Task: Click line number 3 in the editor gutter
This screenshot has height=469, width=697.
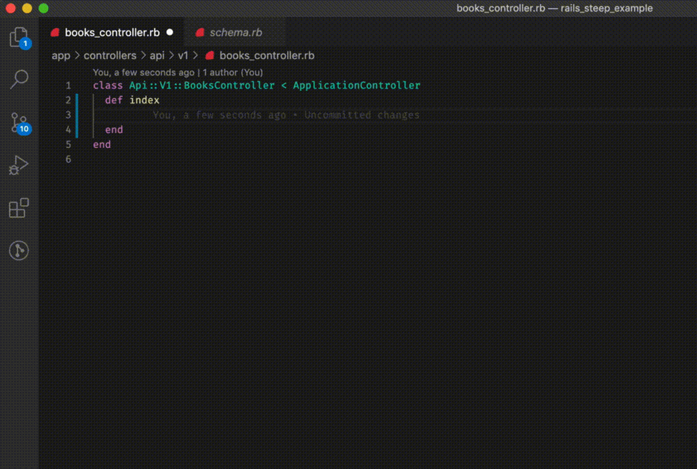Action: 68,115
